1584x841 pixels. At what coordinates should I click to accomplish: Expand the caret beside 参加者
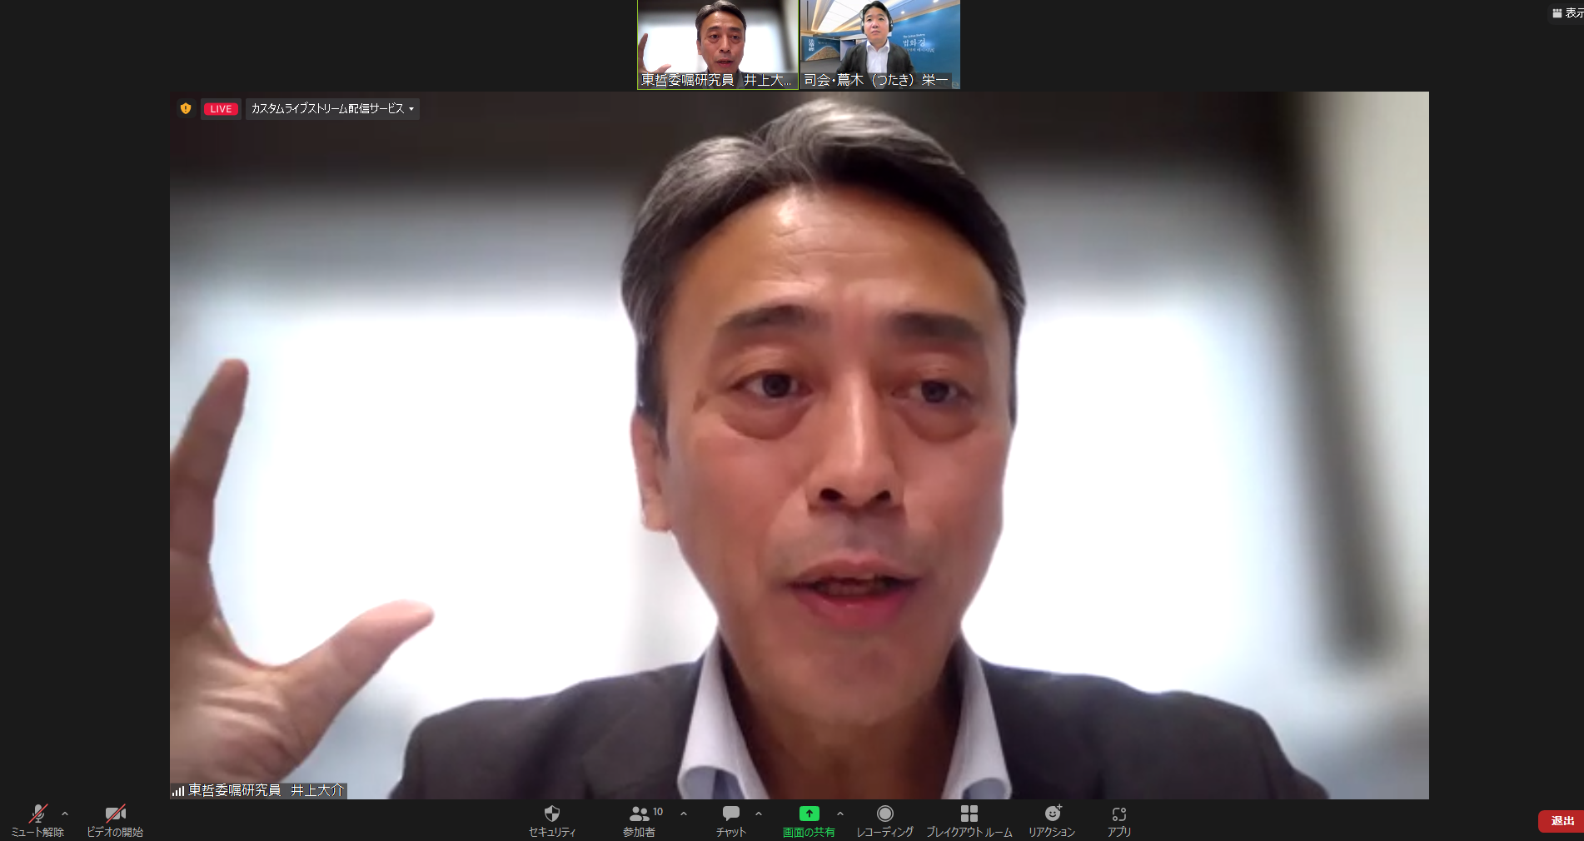[684, 814]
